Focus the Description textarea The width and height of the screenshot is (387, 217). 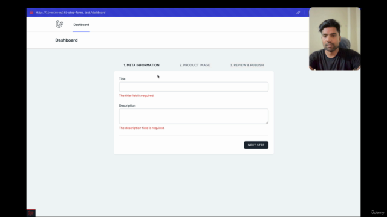(x=193, y=116)
